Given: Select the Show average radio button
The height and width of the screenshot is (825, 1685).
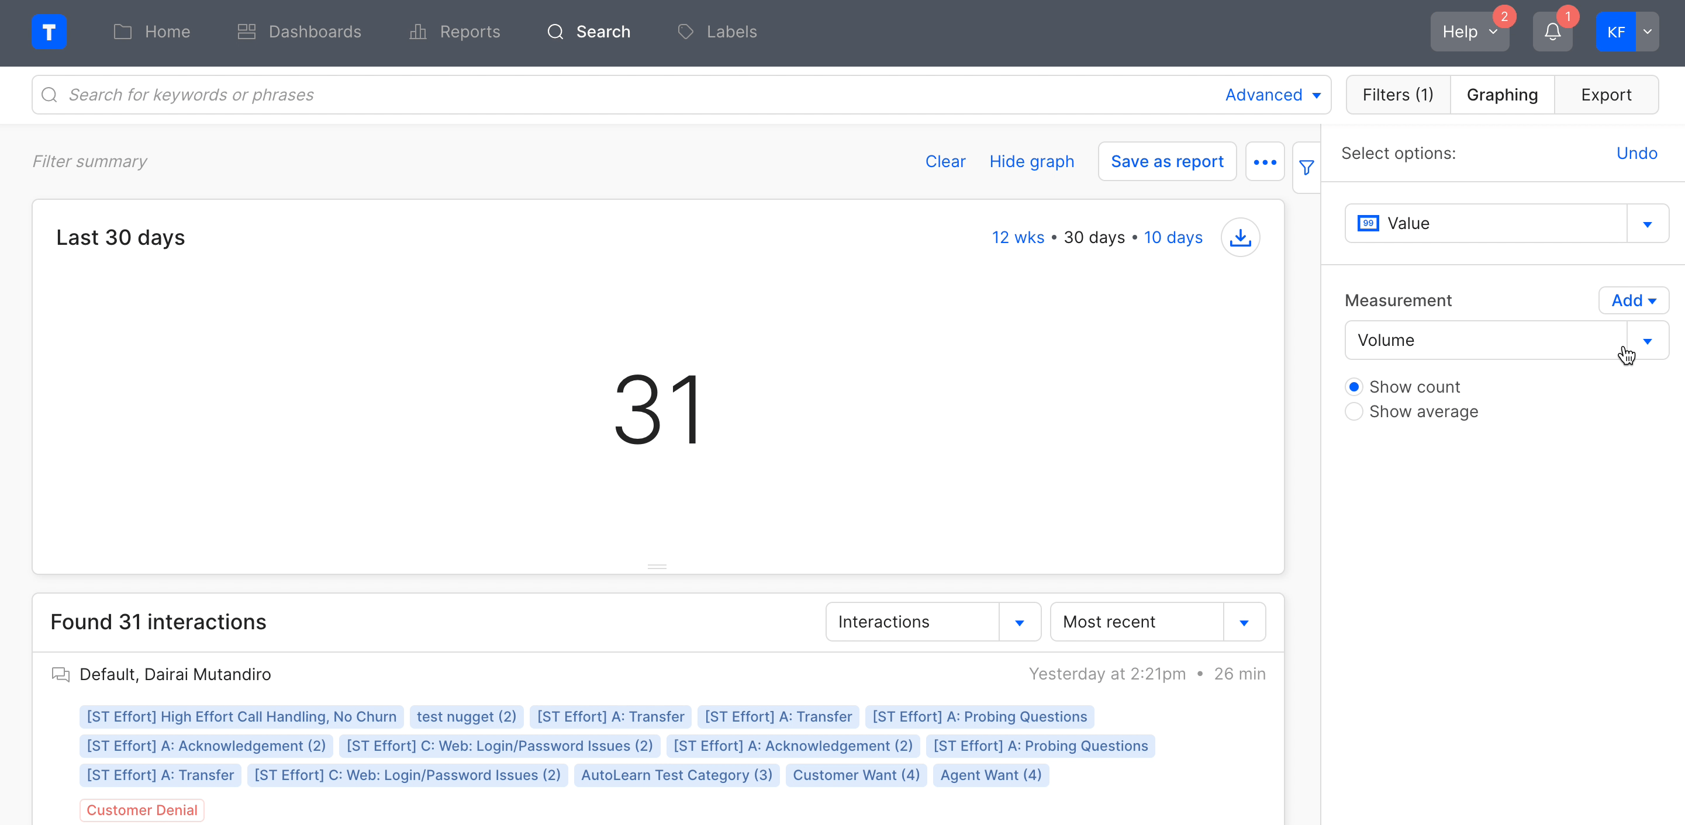Looking at the screenshot, I should [1354, 412].
